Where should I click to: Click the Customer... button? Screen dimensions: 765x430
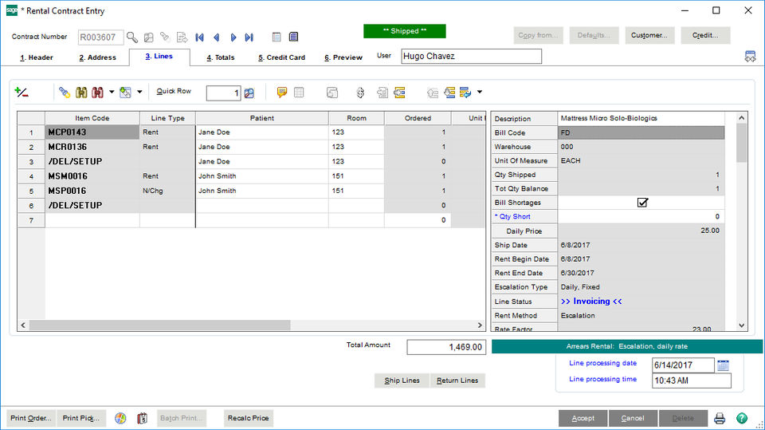pyautogui.click(x=649, y=35)
